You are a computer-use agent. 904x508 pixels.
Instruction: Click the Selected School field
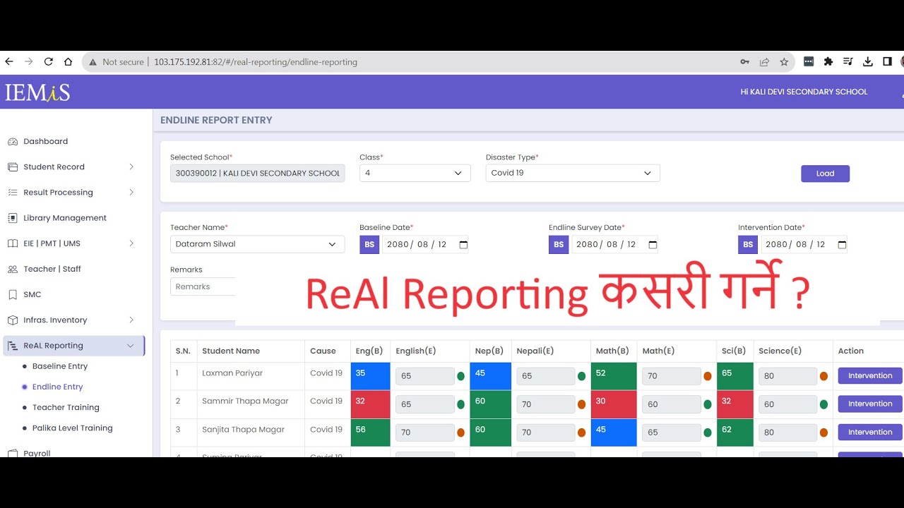point(257,173)
